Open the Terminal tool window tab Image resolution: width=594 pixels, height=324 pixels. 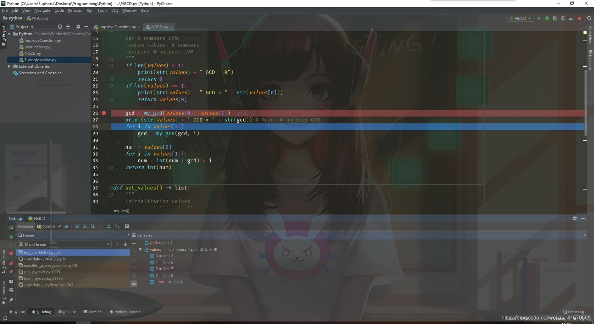click(x=93, y=312)
